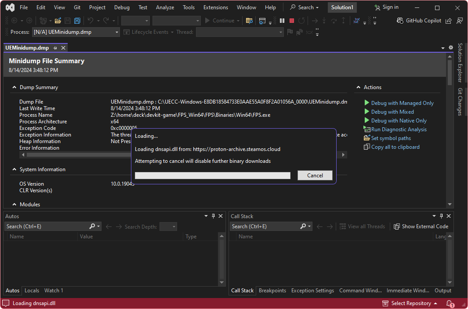
Task: Stop debugging with the red square
Action: [x=292, y=21]
